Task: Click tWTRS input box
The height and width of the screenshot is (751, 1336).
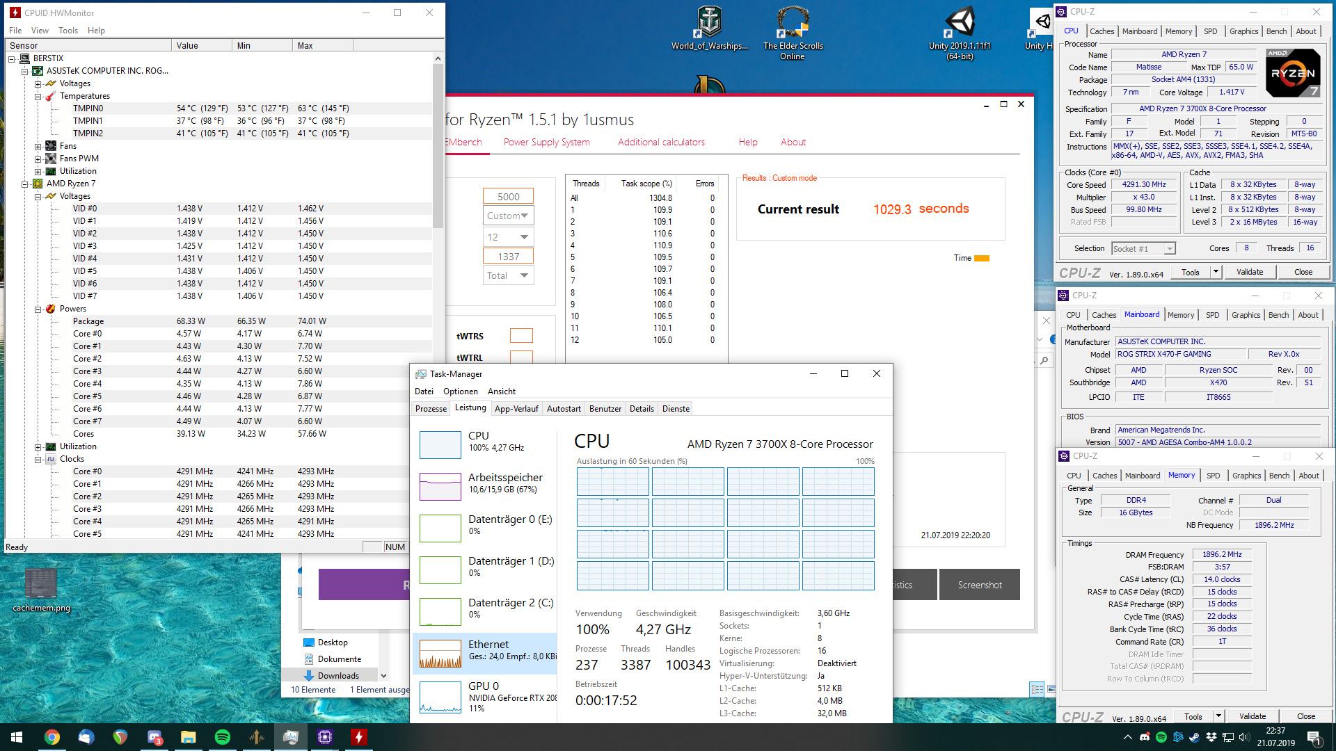Action: tap(521, 336)
